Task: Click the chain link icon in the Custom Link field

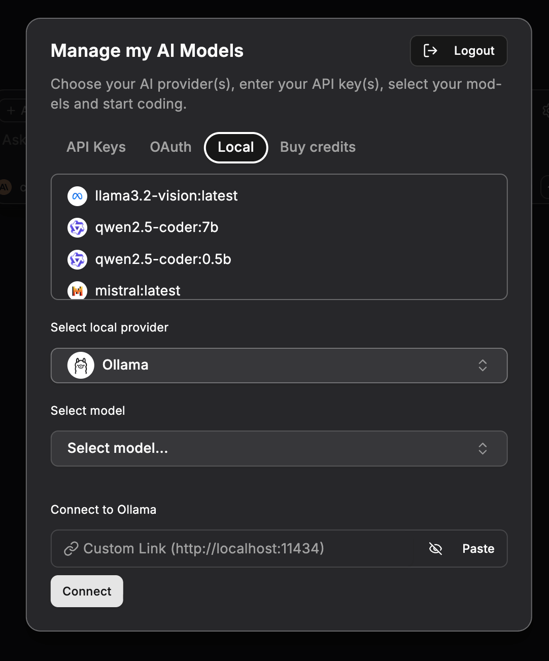Action: pyautogui.click(x=71, y=549)
